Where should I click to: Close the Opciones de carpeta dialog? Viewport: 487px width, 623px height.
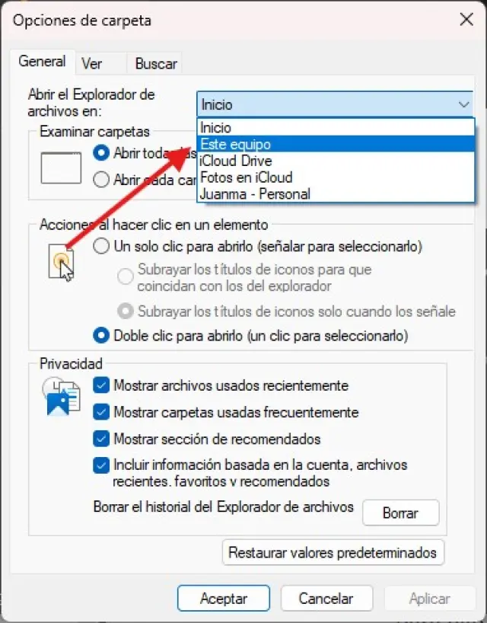466,19
